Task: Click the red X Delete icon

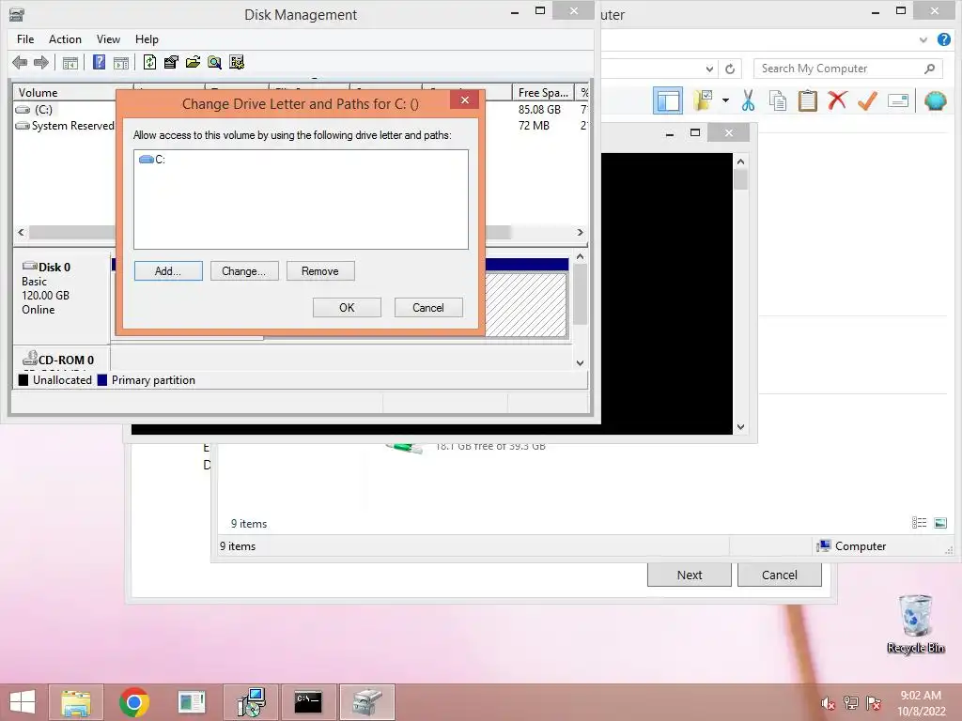Action: 837,100
